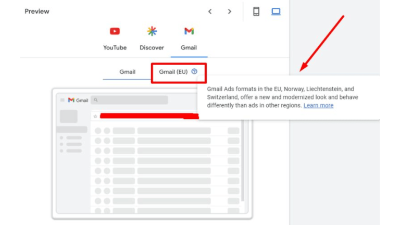The height and width of the screenshot is (225, 400).
Task: Go to the next preview arrow
Action: (x=229, y=11)
